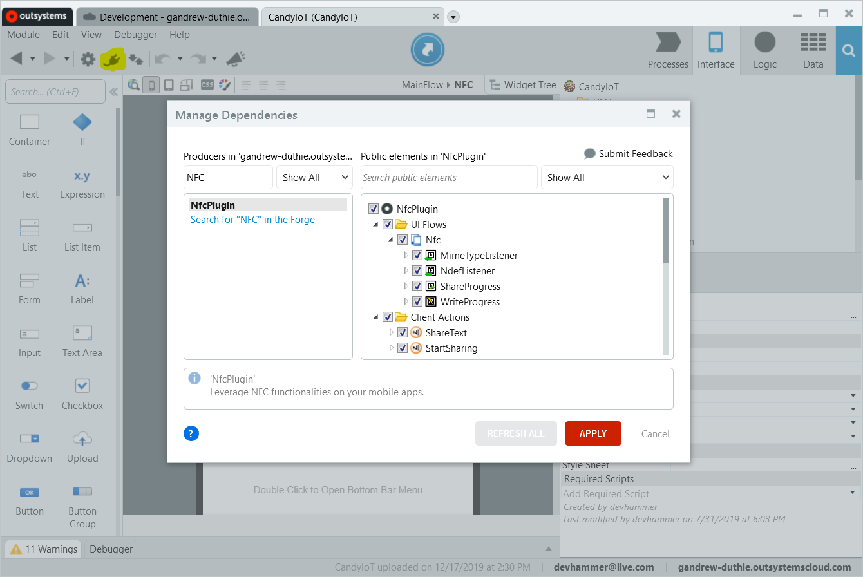The height and width of the screenshot is (577, 863).
Task: Switch to the Processes tab
Action: tap(668, 50)
